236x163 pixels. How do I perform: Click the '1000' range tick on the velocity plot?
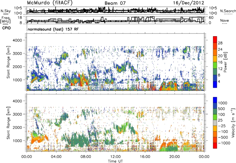17,141
